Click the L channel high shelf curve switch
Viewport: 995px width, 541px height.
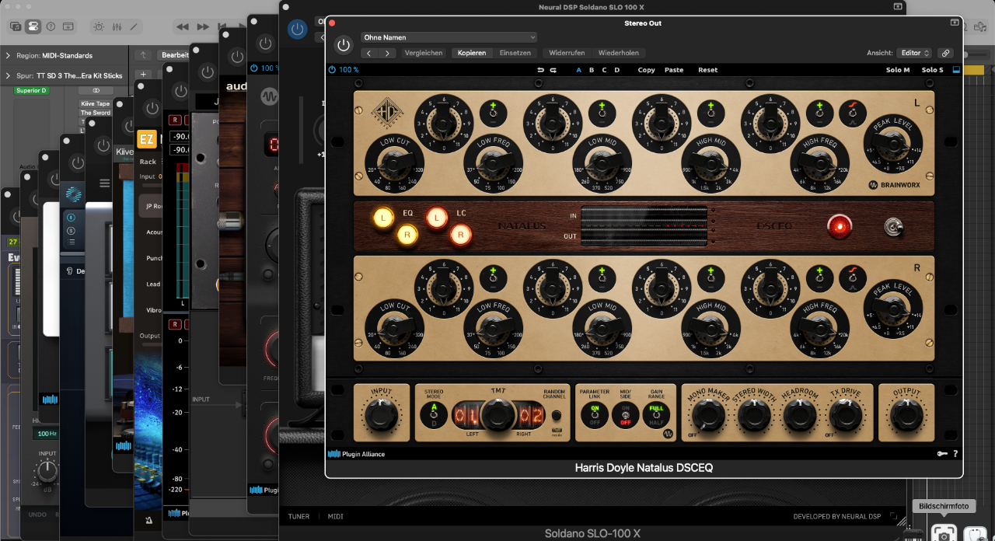851,113
